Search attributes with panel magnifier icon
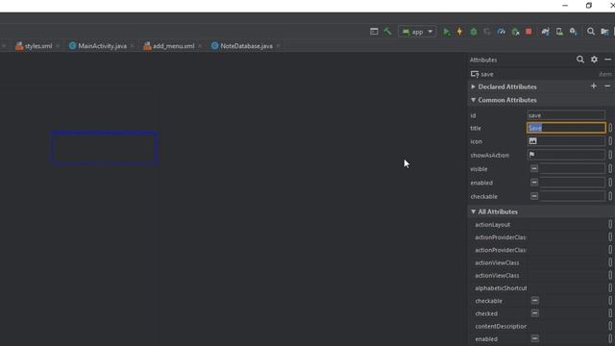The height and width of the screenshot is (346, 615). tap(580, 60)
